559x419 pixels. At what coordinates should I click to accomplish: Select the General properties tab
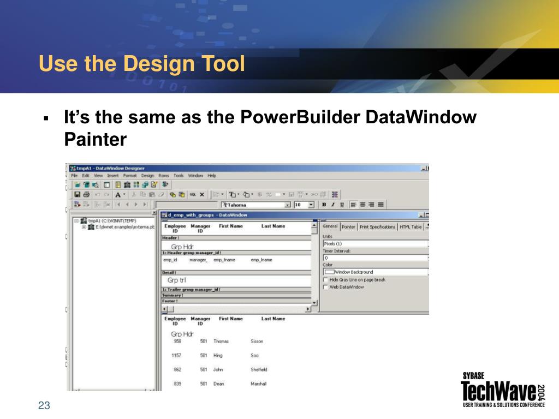330,226
